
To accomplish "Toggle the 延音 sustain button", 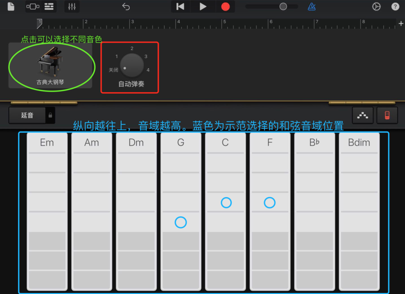I will tap(27, 115).
